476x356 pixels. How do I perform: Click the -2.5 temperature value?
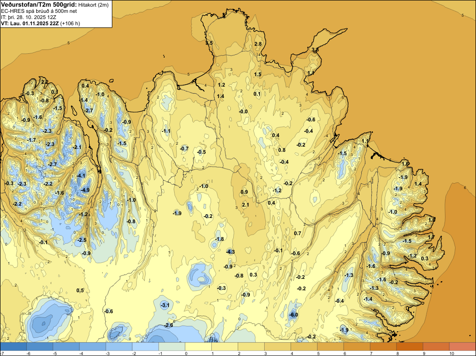[82, 240]
